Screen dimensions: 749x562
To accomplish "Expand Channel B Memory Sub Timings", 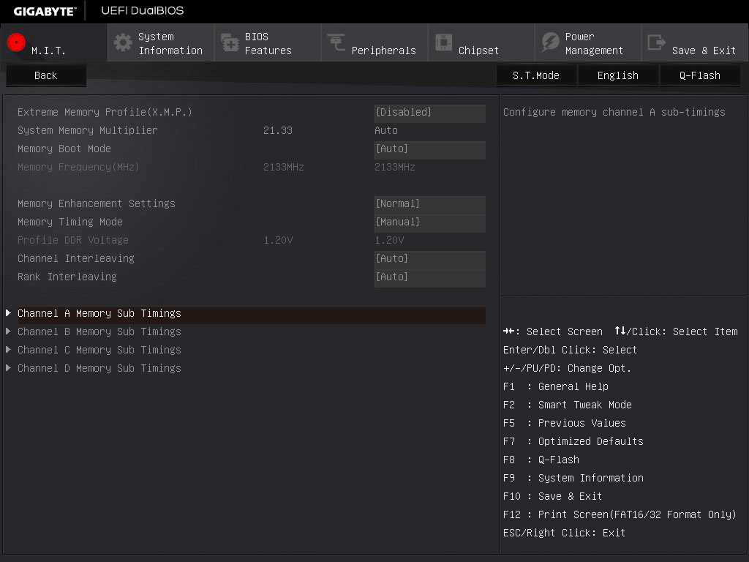I will [x=99, y=331].
